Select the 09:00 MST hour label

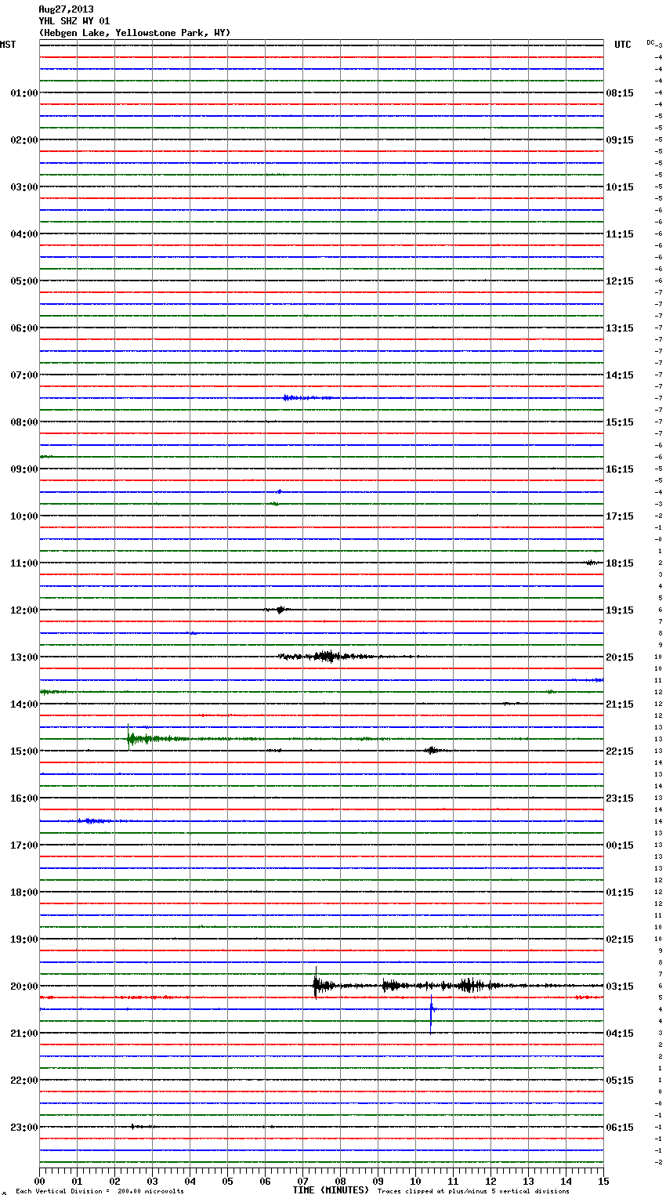point(24,469)
